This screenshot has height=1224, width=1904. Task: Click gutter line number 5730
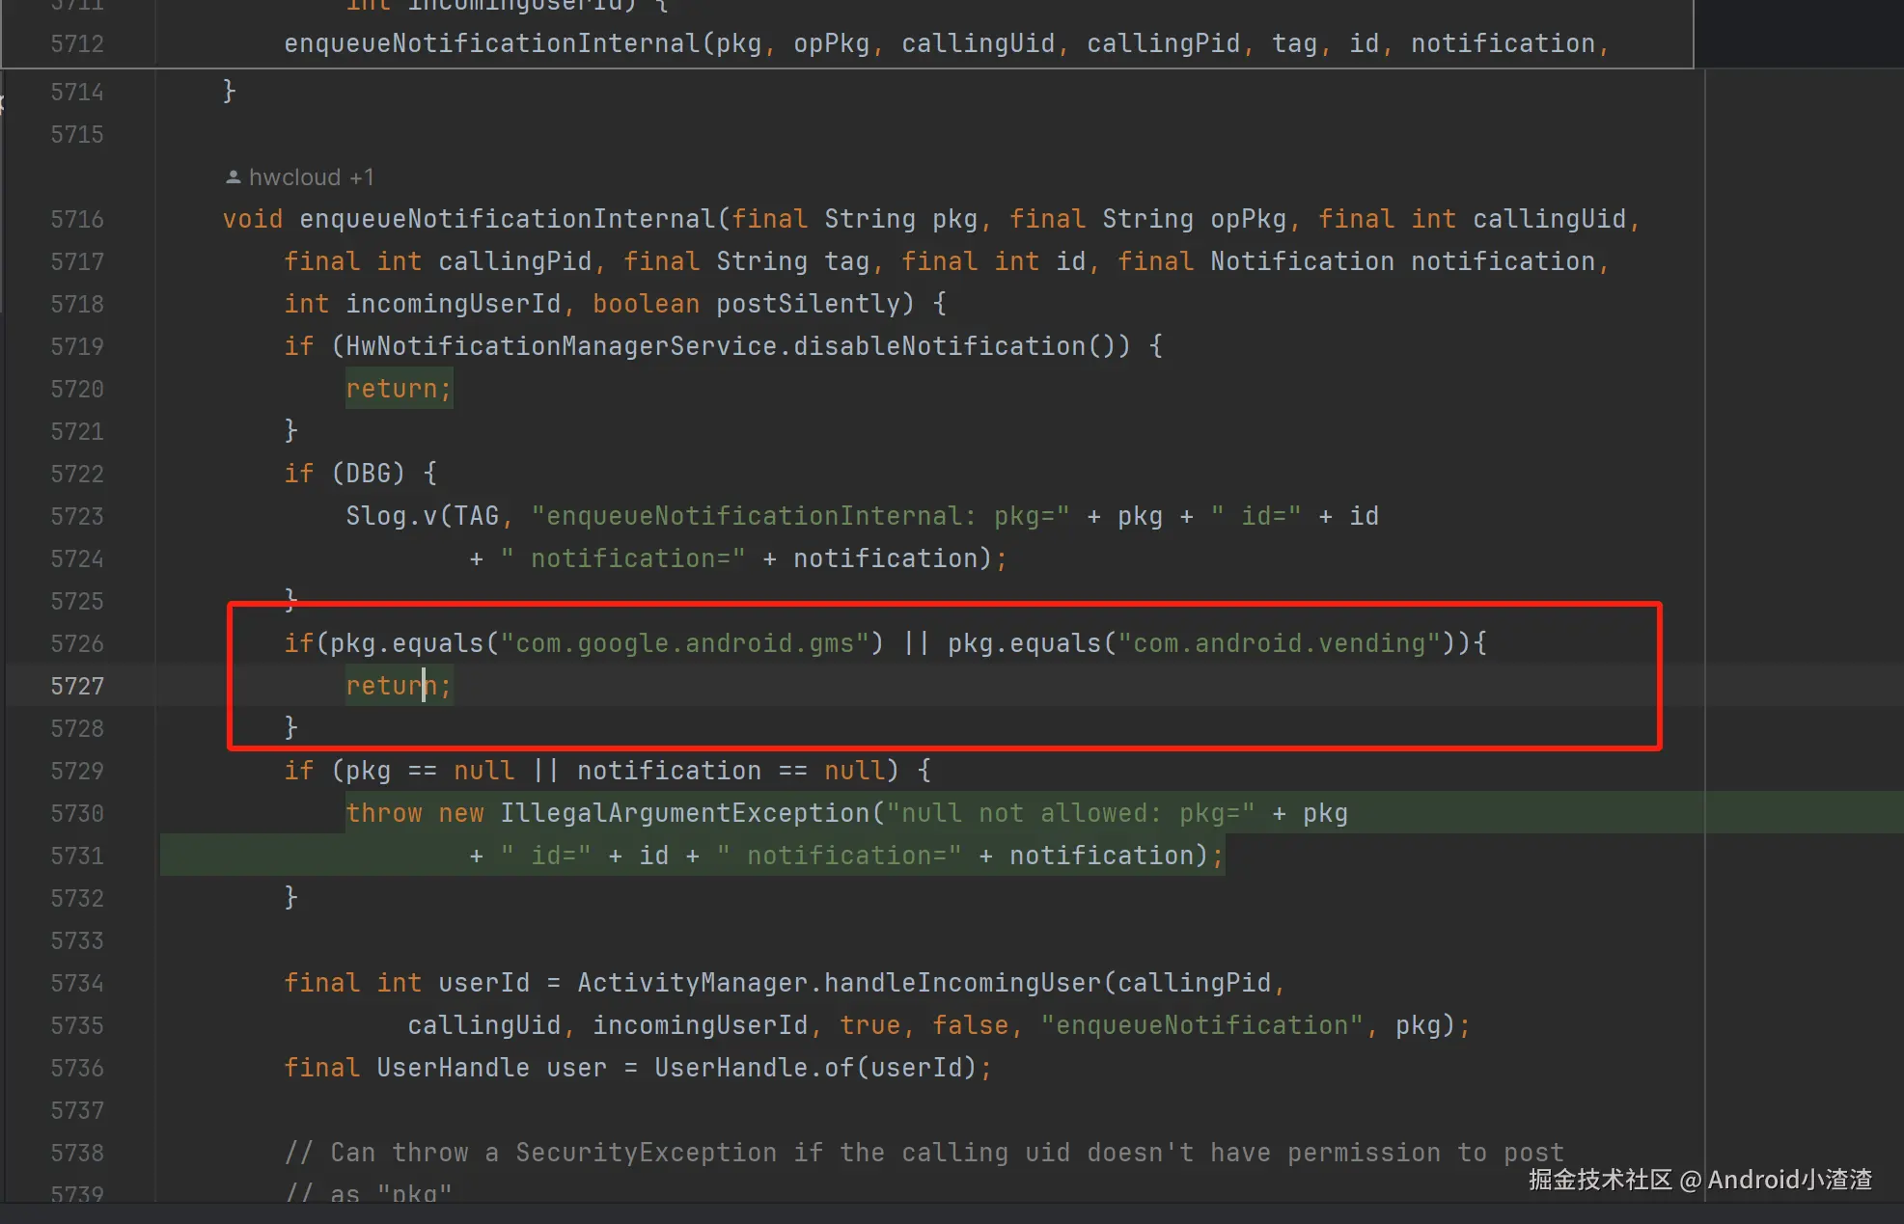pos(77,813)
